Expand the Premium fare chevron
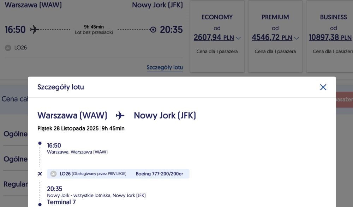The height and width of the screenshot is (207, 353). coord(296,38)
